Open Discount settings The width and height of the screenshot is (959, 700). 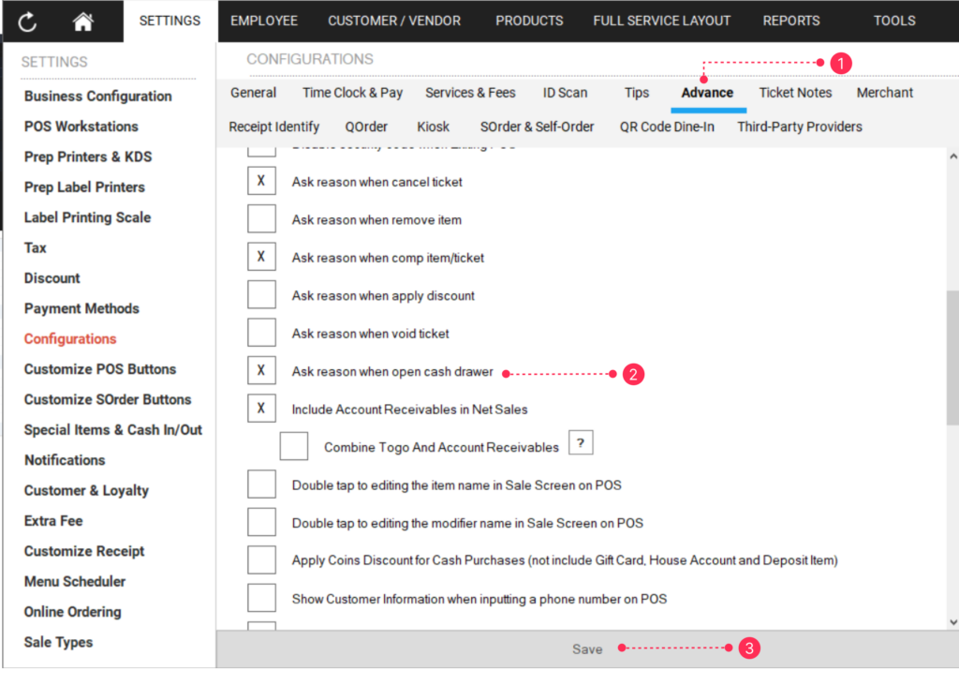coord(52,278)
